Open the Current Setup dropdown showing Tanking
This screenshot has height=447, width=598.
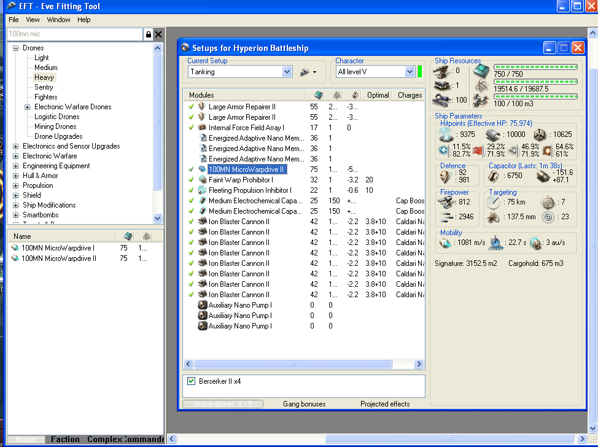coord(287,72)
